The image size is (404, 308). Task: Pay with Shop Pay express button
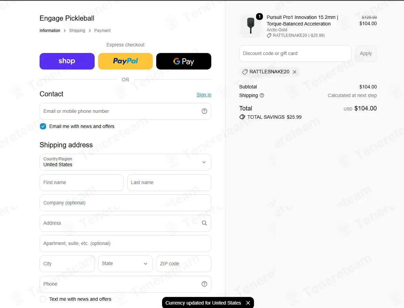pyautogui.click(x=67, y=61)
